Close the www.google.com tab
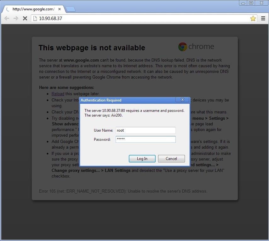This screenshot has width=269, height=241. (60, 9)
